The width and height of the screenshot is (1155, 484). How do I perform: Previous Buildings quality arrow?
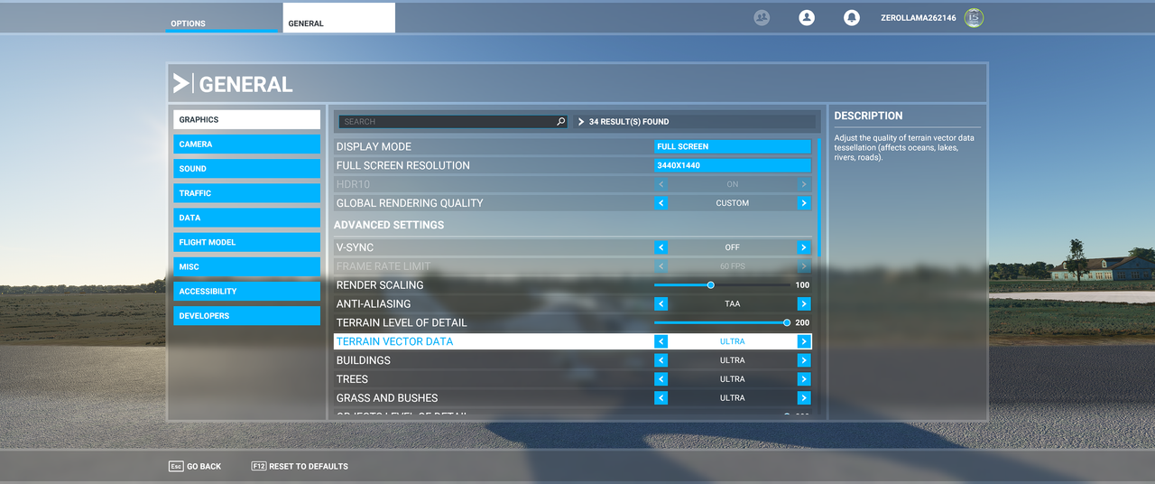661,360
